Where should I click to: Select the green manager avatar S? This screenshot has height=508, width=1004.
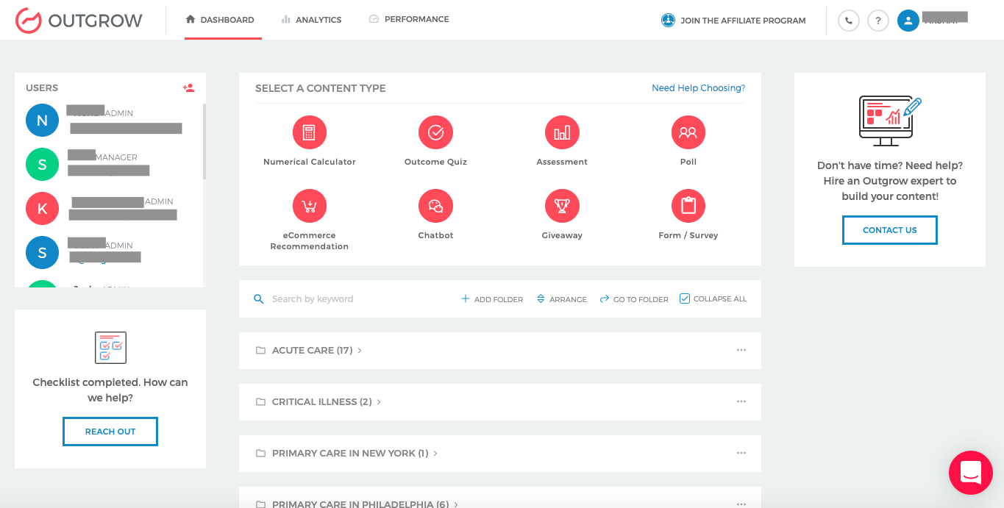click(x=42, y=165)
